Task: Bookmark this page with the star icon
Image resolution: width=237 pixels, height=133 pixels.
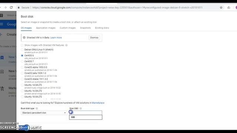Action: point(221,7)
